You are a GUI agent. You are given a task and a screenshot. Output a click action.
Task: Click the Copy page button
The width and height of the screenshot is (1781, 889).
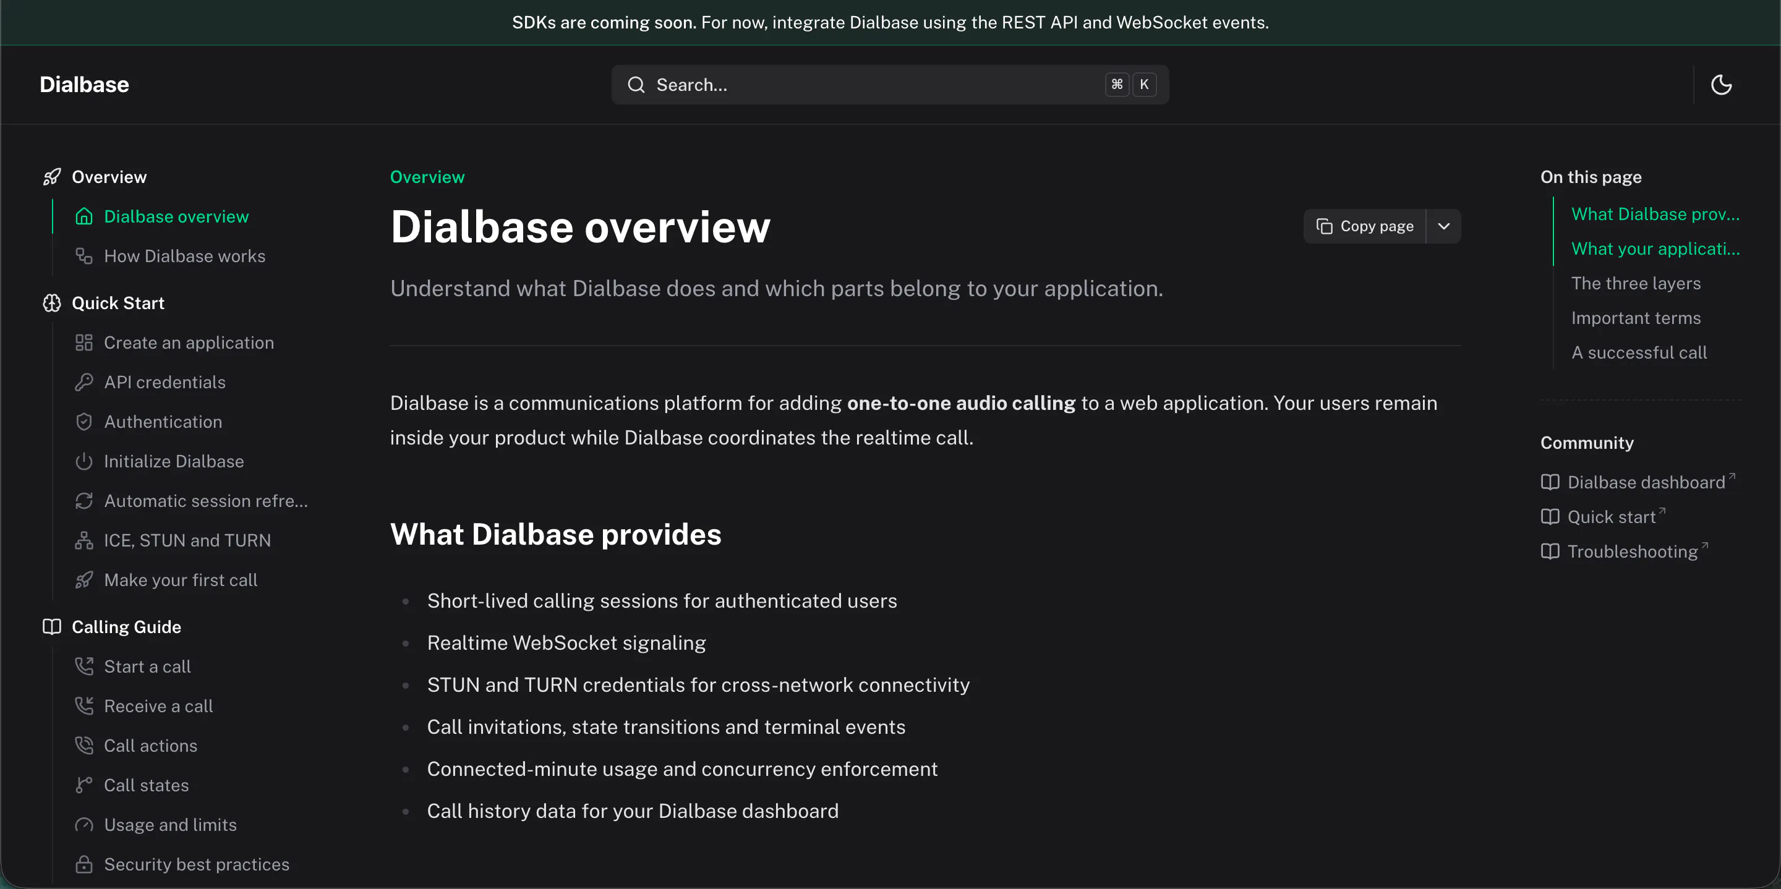pos(1365,226)
